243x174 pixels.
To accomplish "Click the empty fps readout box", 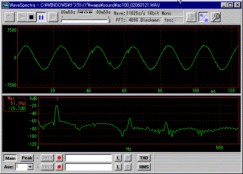I will click(179, 20).
